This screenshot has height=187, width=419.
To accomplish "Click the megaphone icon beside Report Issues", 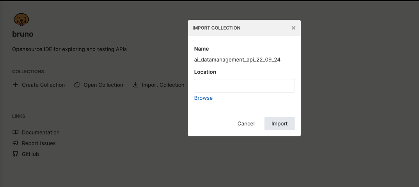I will tap(16, 143).
